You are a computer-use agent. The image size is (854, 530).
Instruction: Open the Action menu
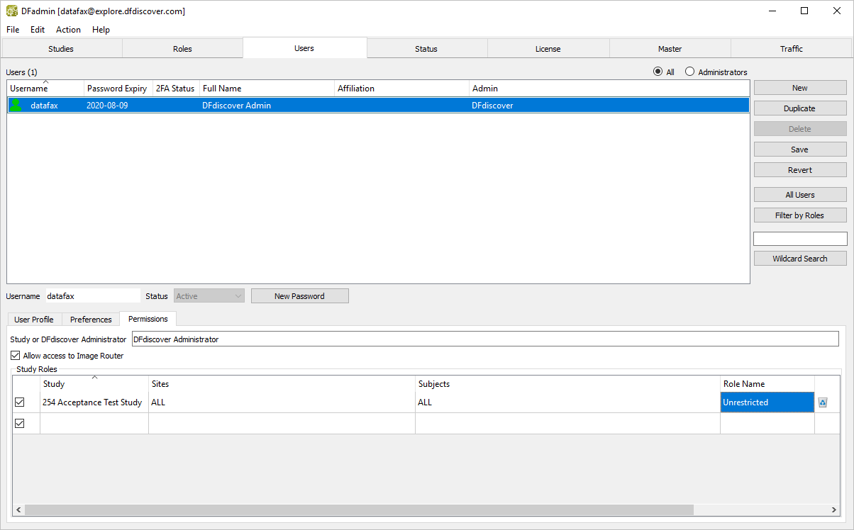coord(68,30)
